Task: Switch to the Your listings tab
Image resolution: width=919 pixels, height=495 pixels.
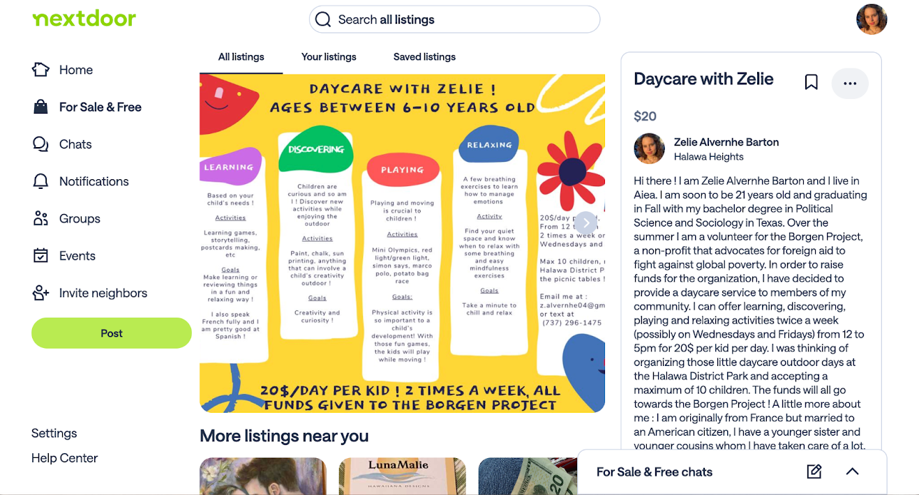Action: [x=329, y=57]
